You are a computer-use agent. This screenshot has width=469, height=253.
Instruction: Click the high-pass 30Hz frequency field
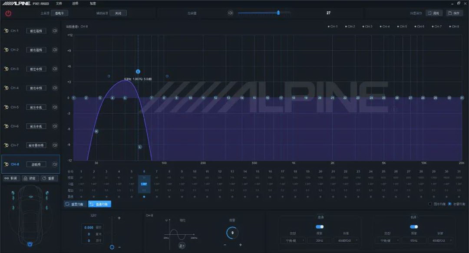(320, 240)
